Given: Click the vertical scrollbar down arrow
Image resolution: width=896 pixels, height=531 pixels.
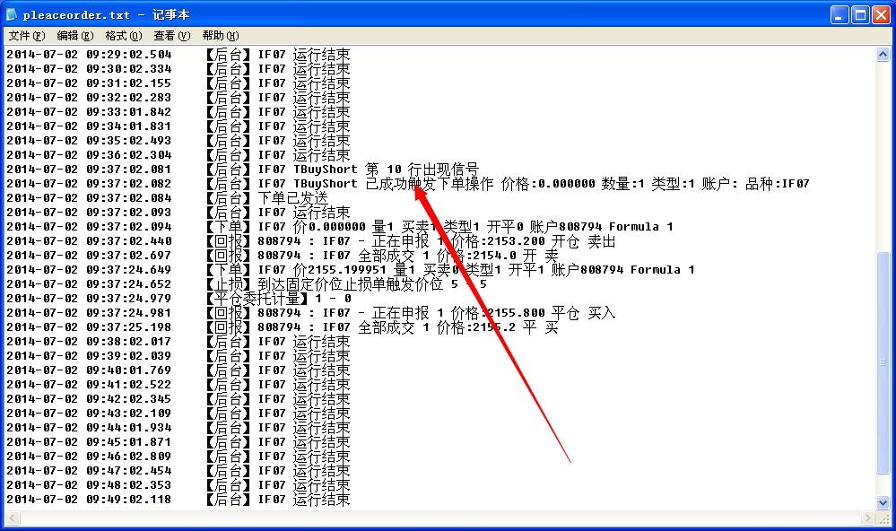Looking at the screenshot, I should point(883,503).
